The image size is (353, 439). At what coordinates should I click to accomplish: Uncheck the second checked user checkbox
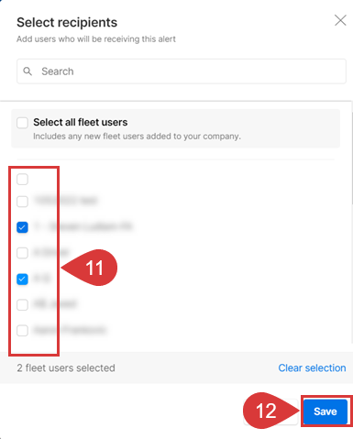tap(22, 279)
